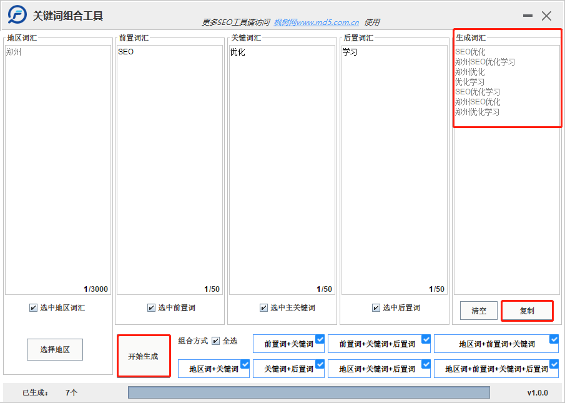Minimize the keyword tool window
This screenshot has height=403, width=565.
pos(528,16)
